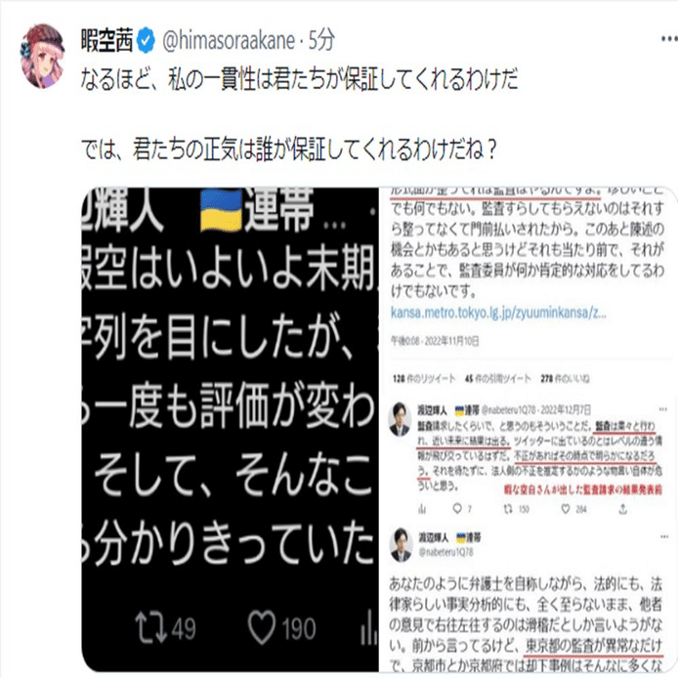Open the tweet's more options menu
Viewport: 678px width, 678px height.
click(669, 39)
